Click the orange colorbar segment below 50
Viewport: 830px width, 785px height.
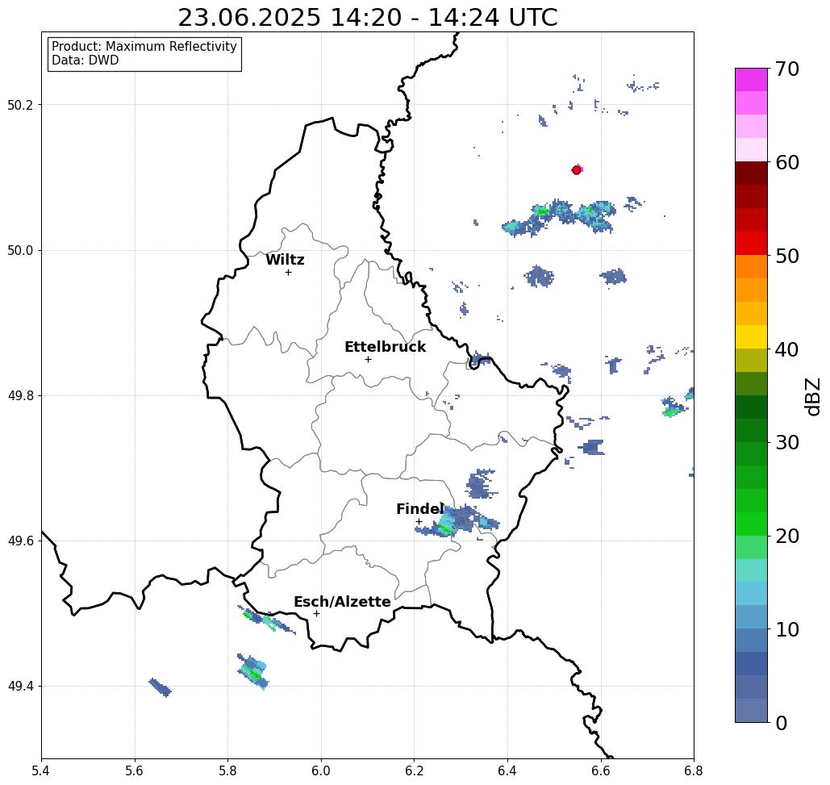[x=751, y=267]
